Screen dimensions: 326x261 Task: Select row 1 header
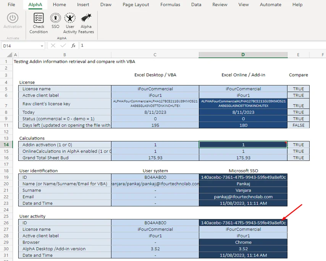[x=6, y=62]
